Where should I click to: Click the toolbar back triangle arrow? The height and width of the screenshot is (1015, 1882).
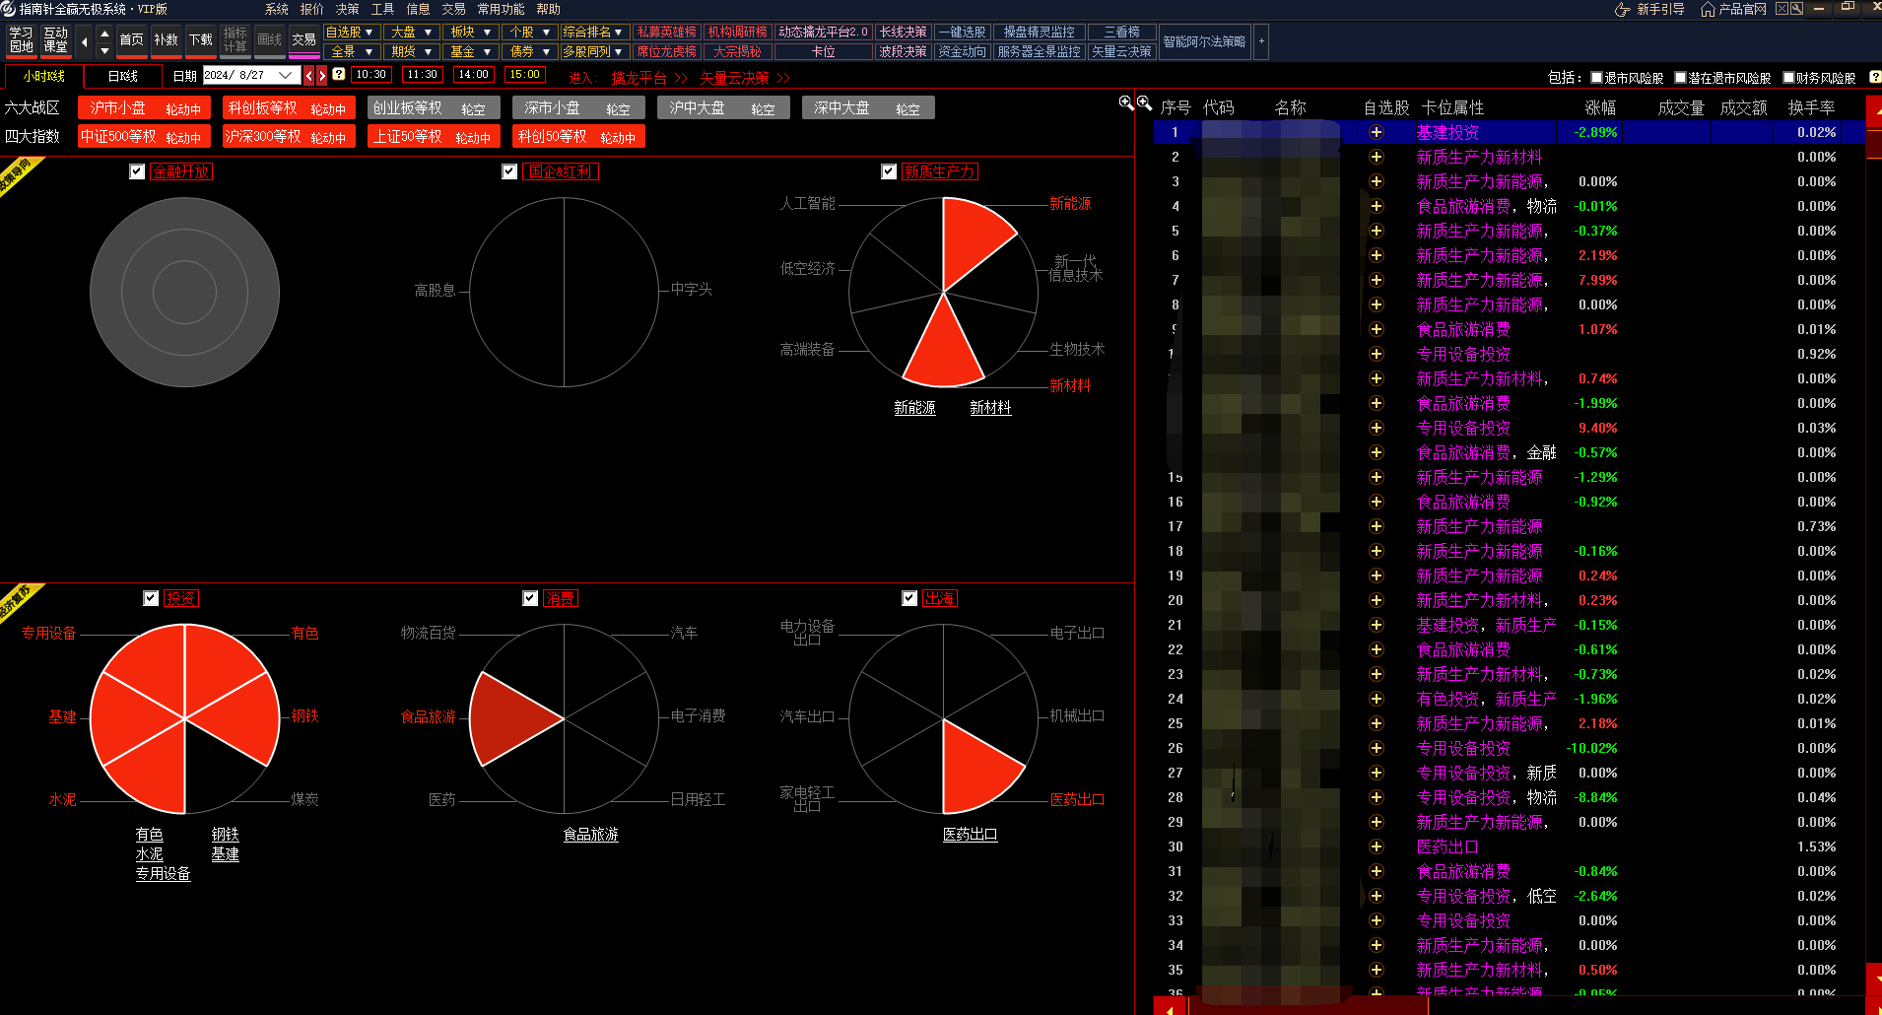tap(84, 41)
